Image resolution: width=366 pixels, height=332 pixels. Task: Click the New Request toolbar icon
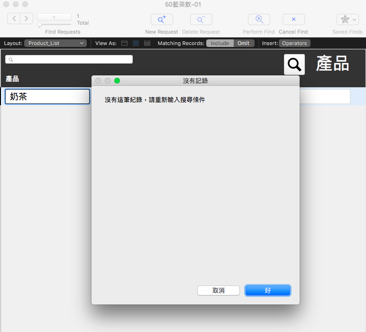[162, 19]
